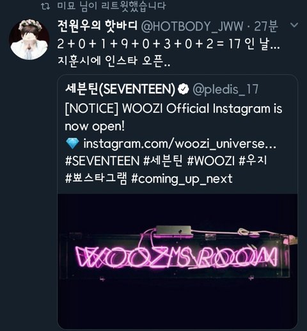The image size is (307, 331).
Task: Open the #뽀스타그램 hashtag
Action: pyautogui.click(x=96, y=178)
